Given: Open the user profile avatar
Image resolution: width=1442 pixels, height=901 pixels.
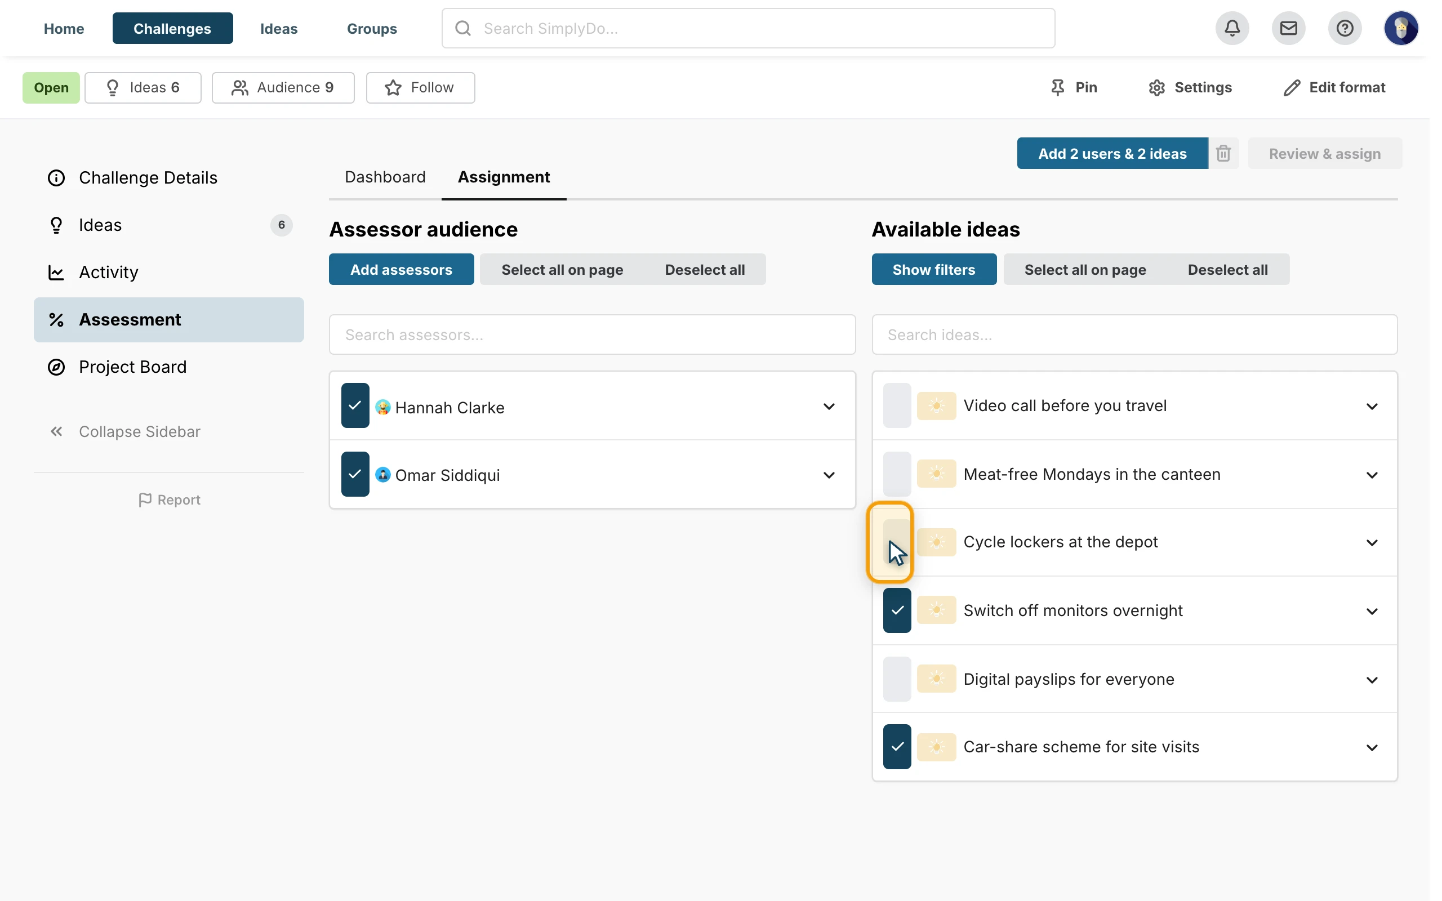Looking at the screenshot, I should tap(1400, 28).
